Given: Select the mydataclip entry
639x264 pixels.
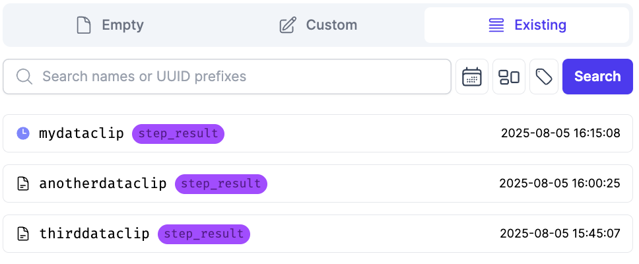Looking at the screenshot, I should pyautogui.click(x=81, y=133).
